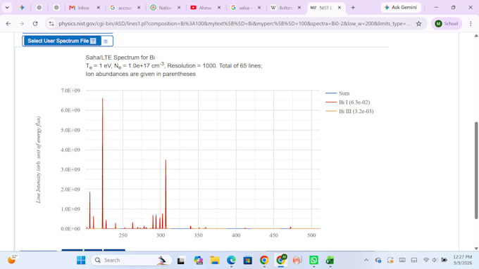Open Task View on the taskbar
The height and width of the screenshot is (269, 479).
click(181, 261)
